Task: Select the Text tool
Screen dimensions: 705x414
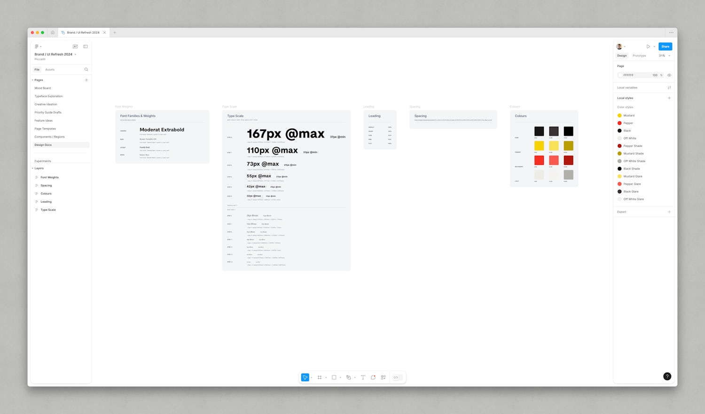Action: coord(363,377)
